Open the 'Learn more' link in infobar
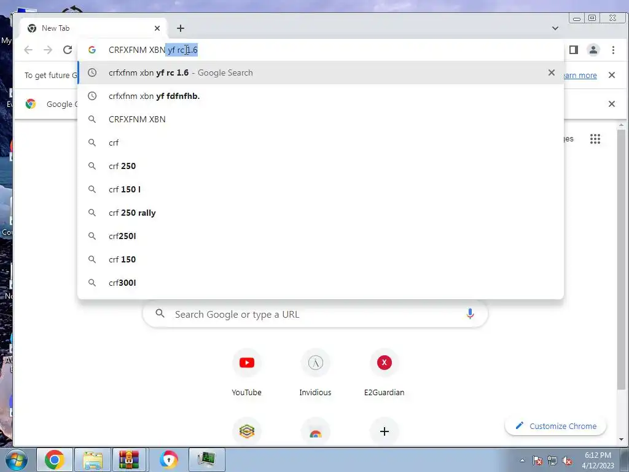This screenshot has width=629, height=472. tap(580, 76)
